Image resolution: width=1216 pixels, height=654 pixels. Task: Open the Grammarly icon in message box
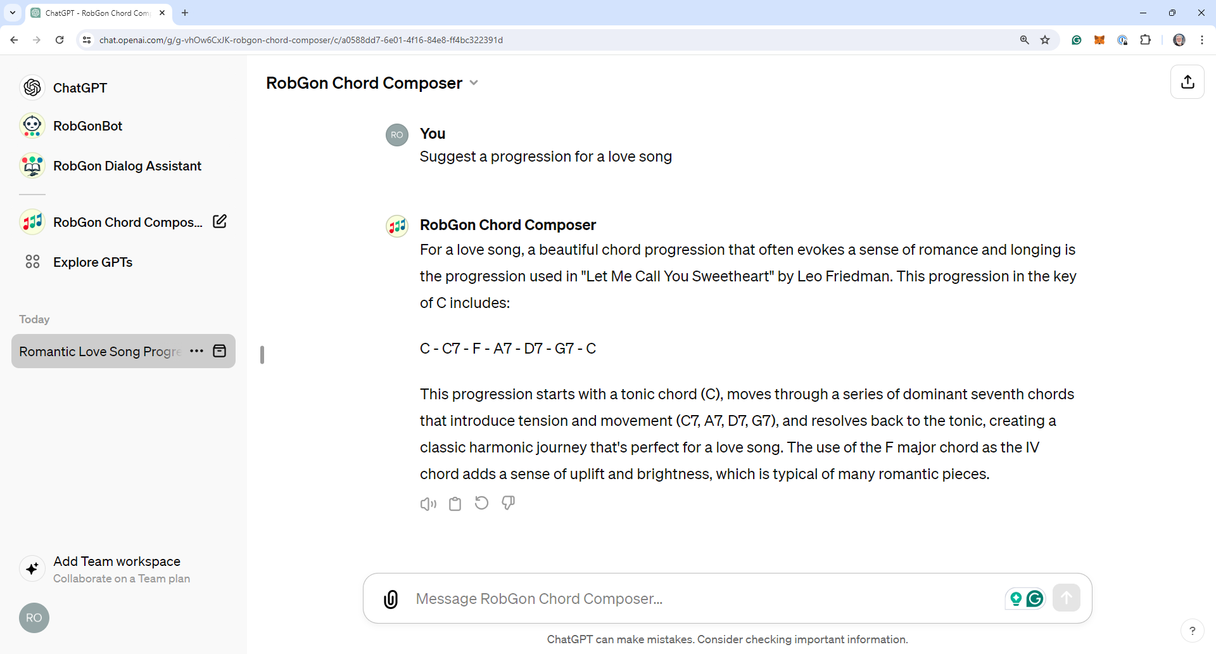pyautogui.click(x=1035, y=598)
